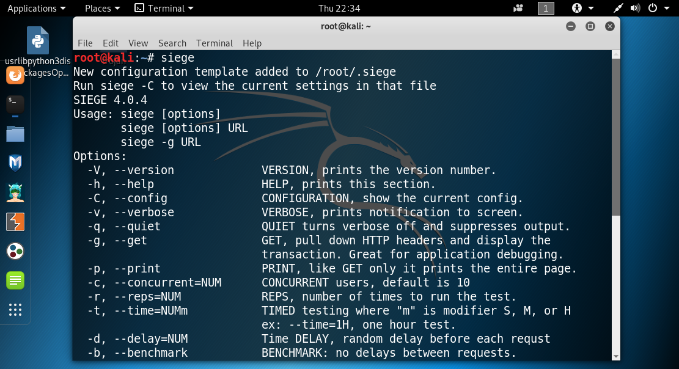This screenshot has width=679, height=369.
Task: Click the '--delay=NUM' option text
Action: click(151, 338)
